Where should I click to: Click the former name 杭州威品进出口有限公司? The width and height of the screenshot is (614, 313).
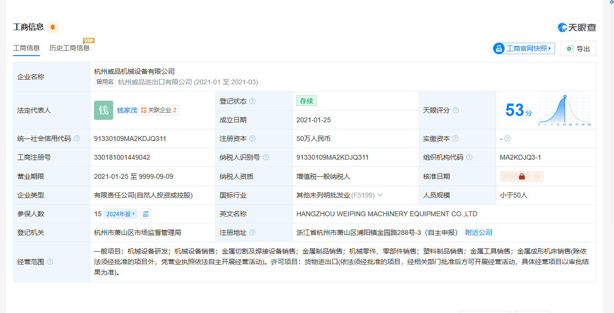tap(155, 82)
